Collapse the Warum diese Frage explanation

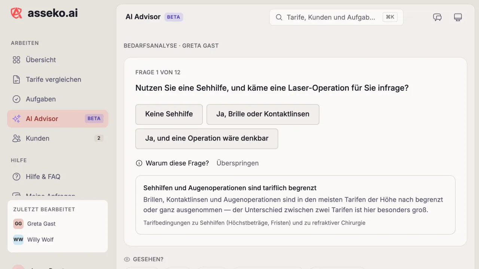172,163
